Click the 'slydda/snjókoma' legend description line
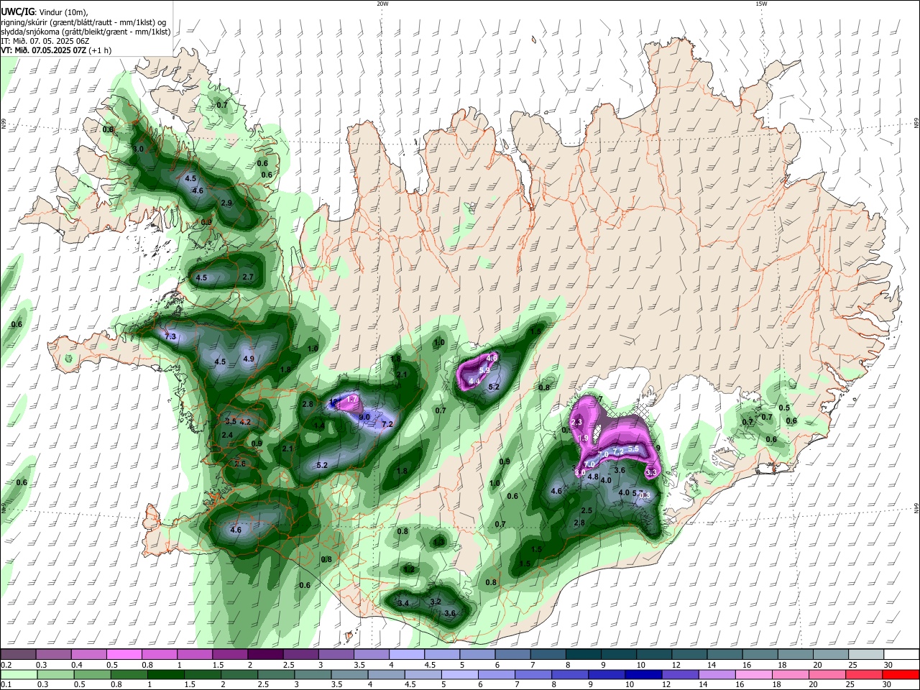 coord(86,32)
